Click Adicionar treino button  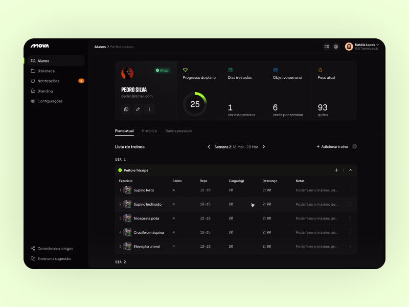point(332,147)
